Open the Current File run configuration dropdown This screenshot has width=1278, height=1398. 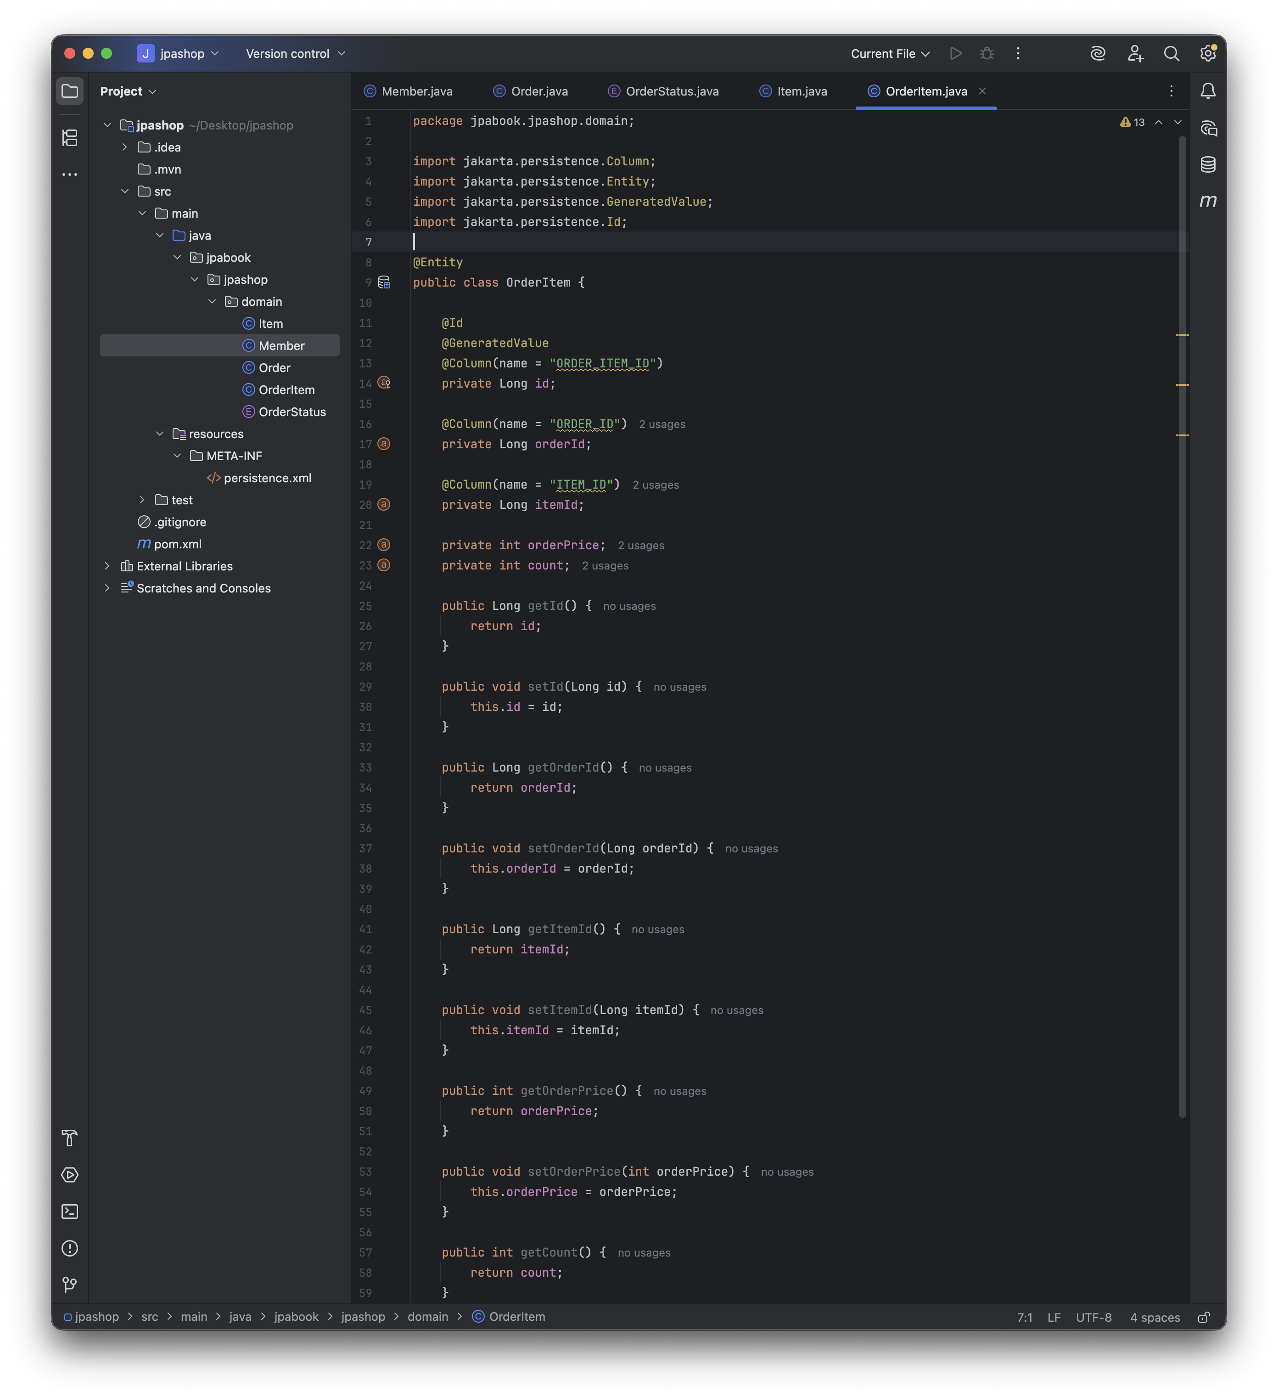tap(890, 53)
